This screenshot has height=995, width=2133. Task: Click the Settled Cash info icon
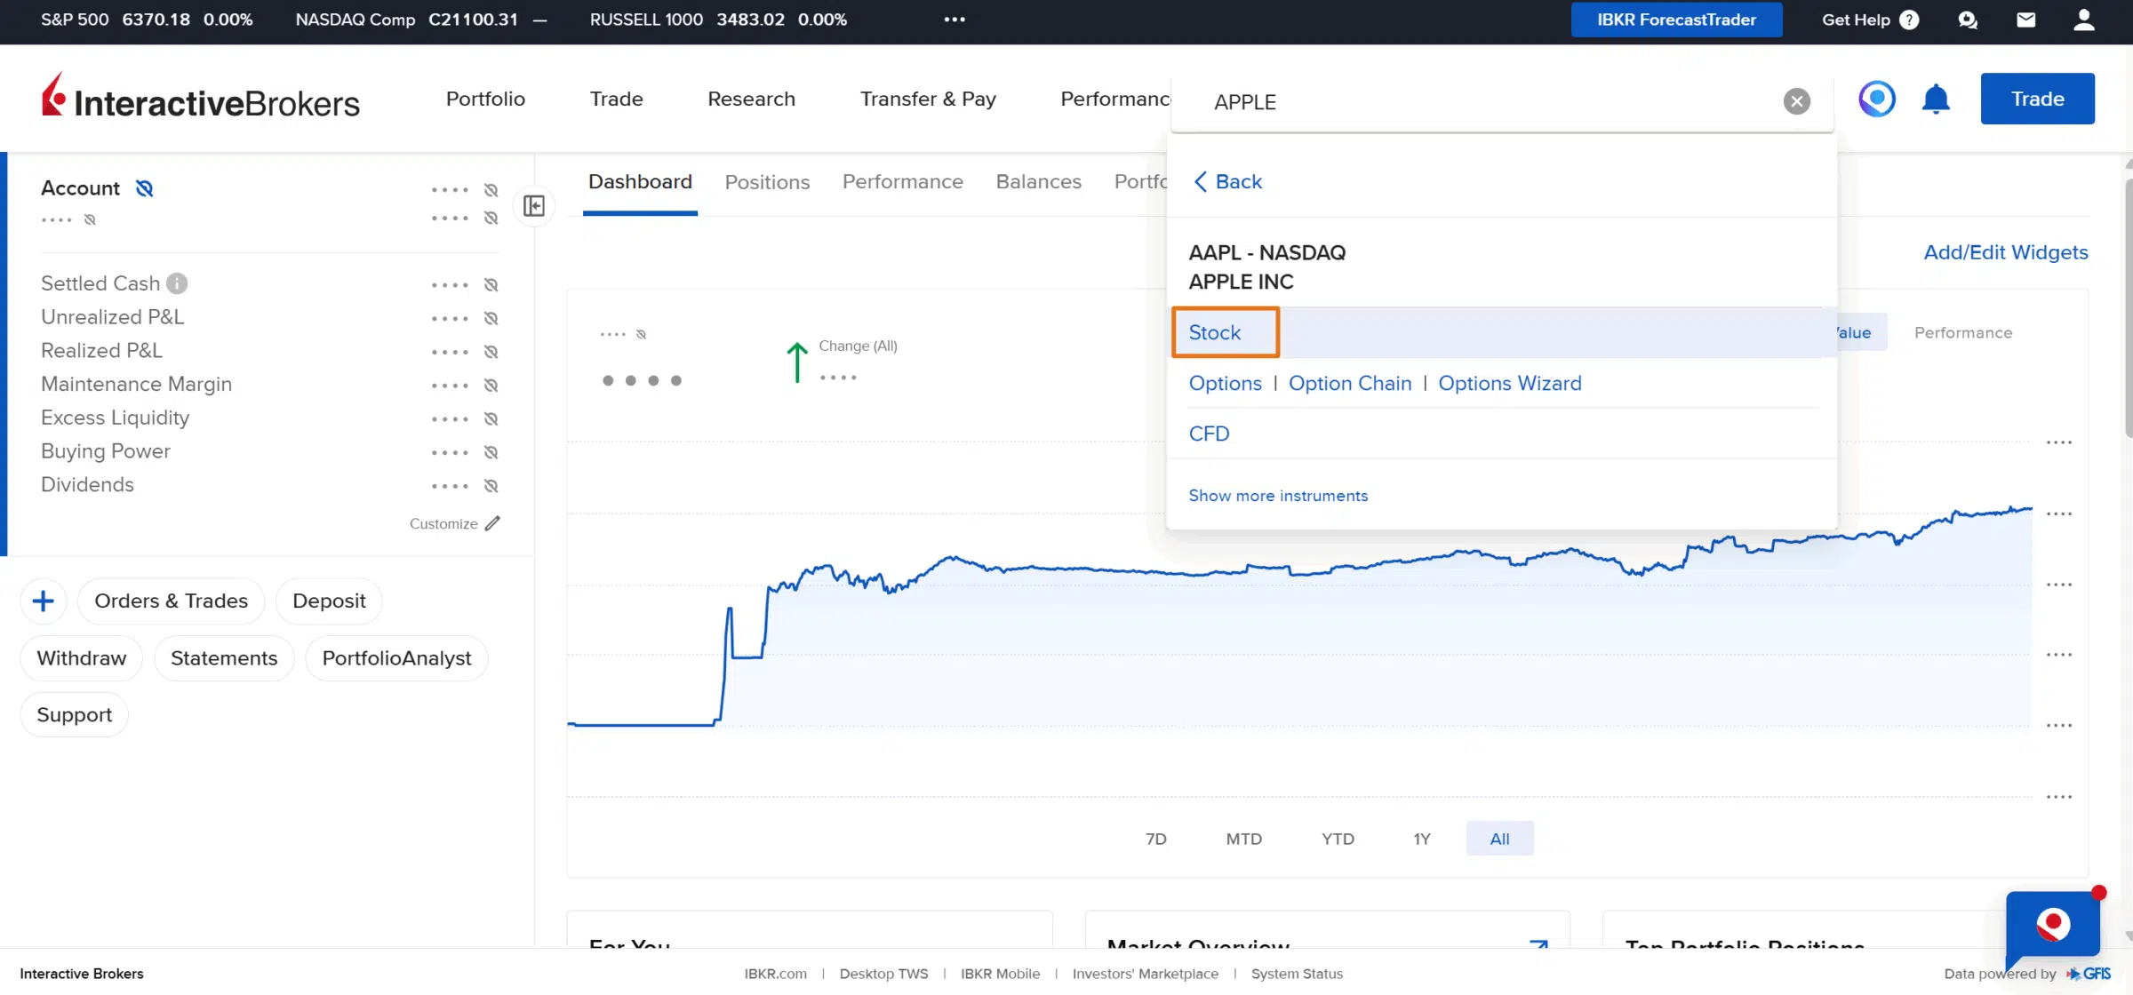[177, 283]
